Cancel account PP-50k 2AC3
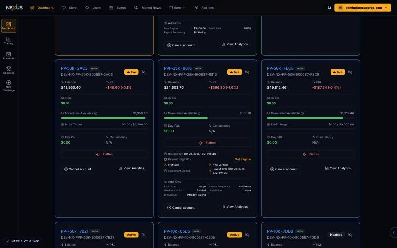The image size is (397, 248). [77, 169]
